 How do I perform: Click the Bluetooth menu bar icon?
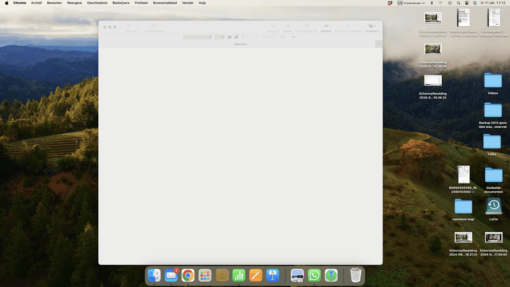[x=432, y=3]
